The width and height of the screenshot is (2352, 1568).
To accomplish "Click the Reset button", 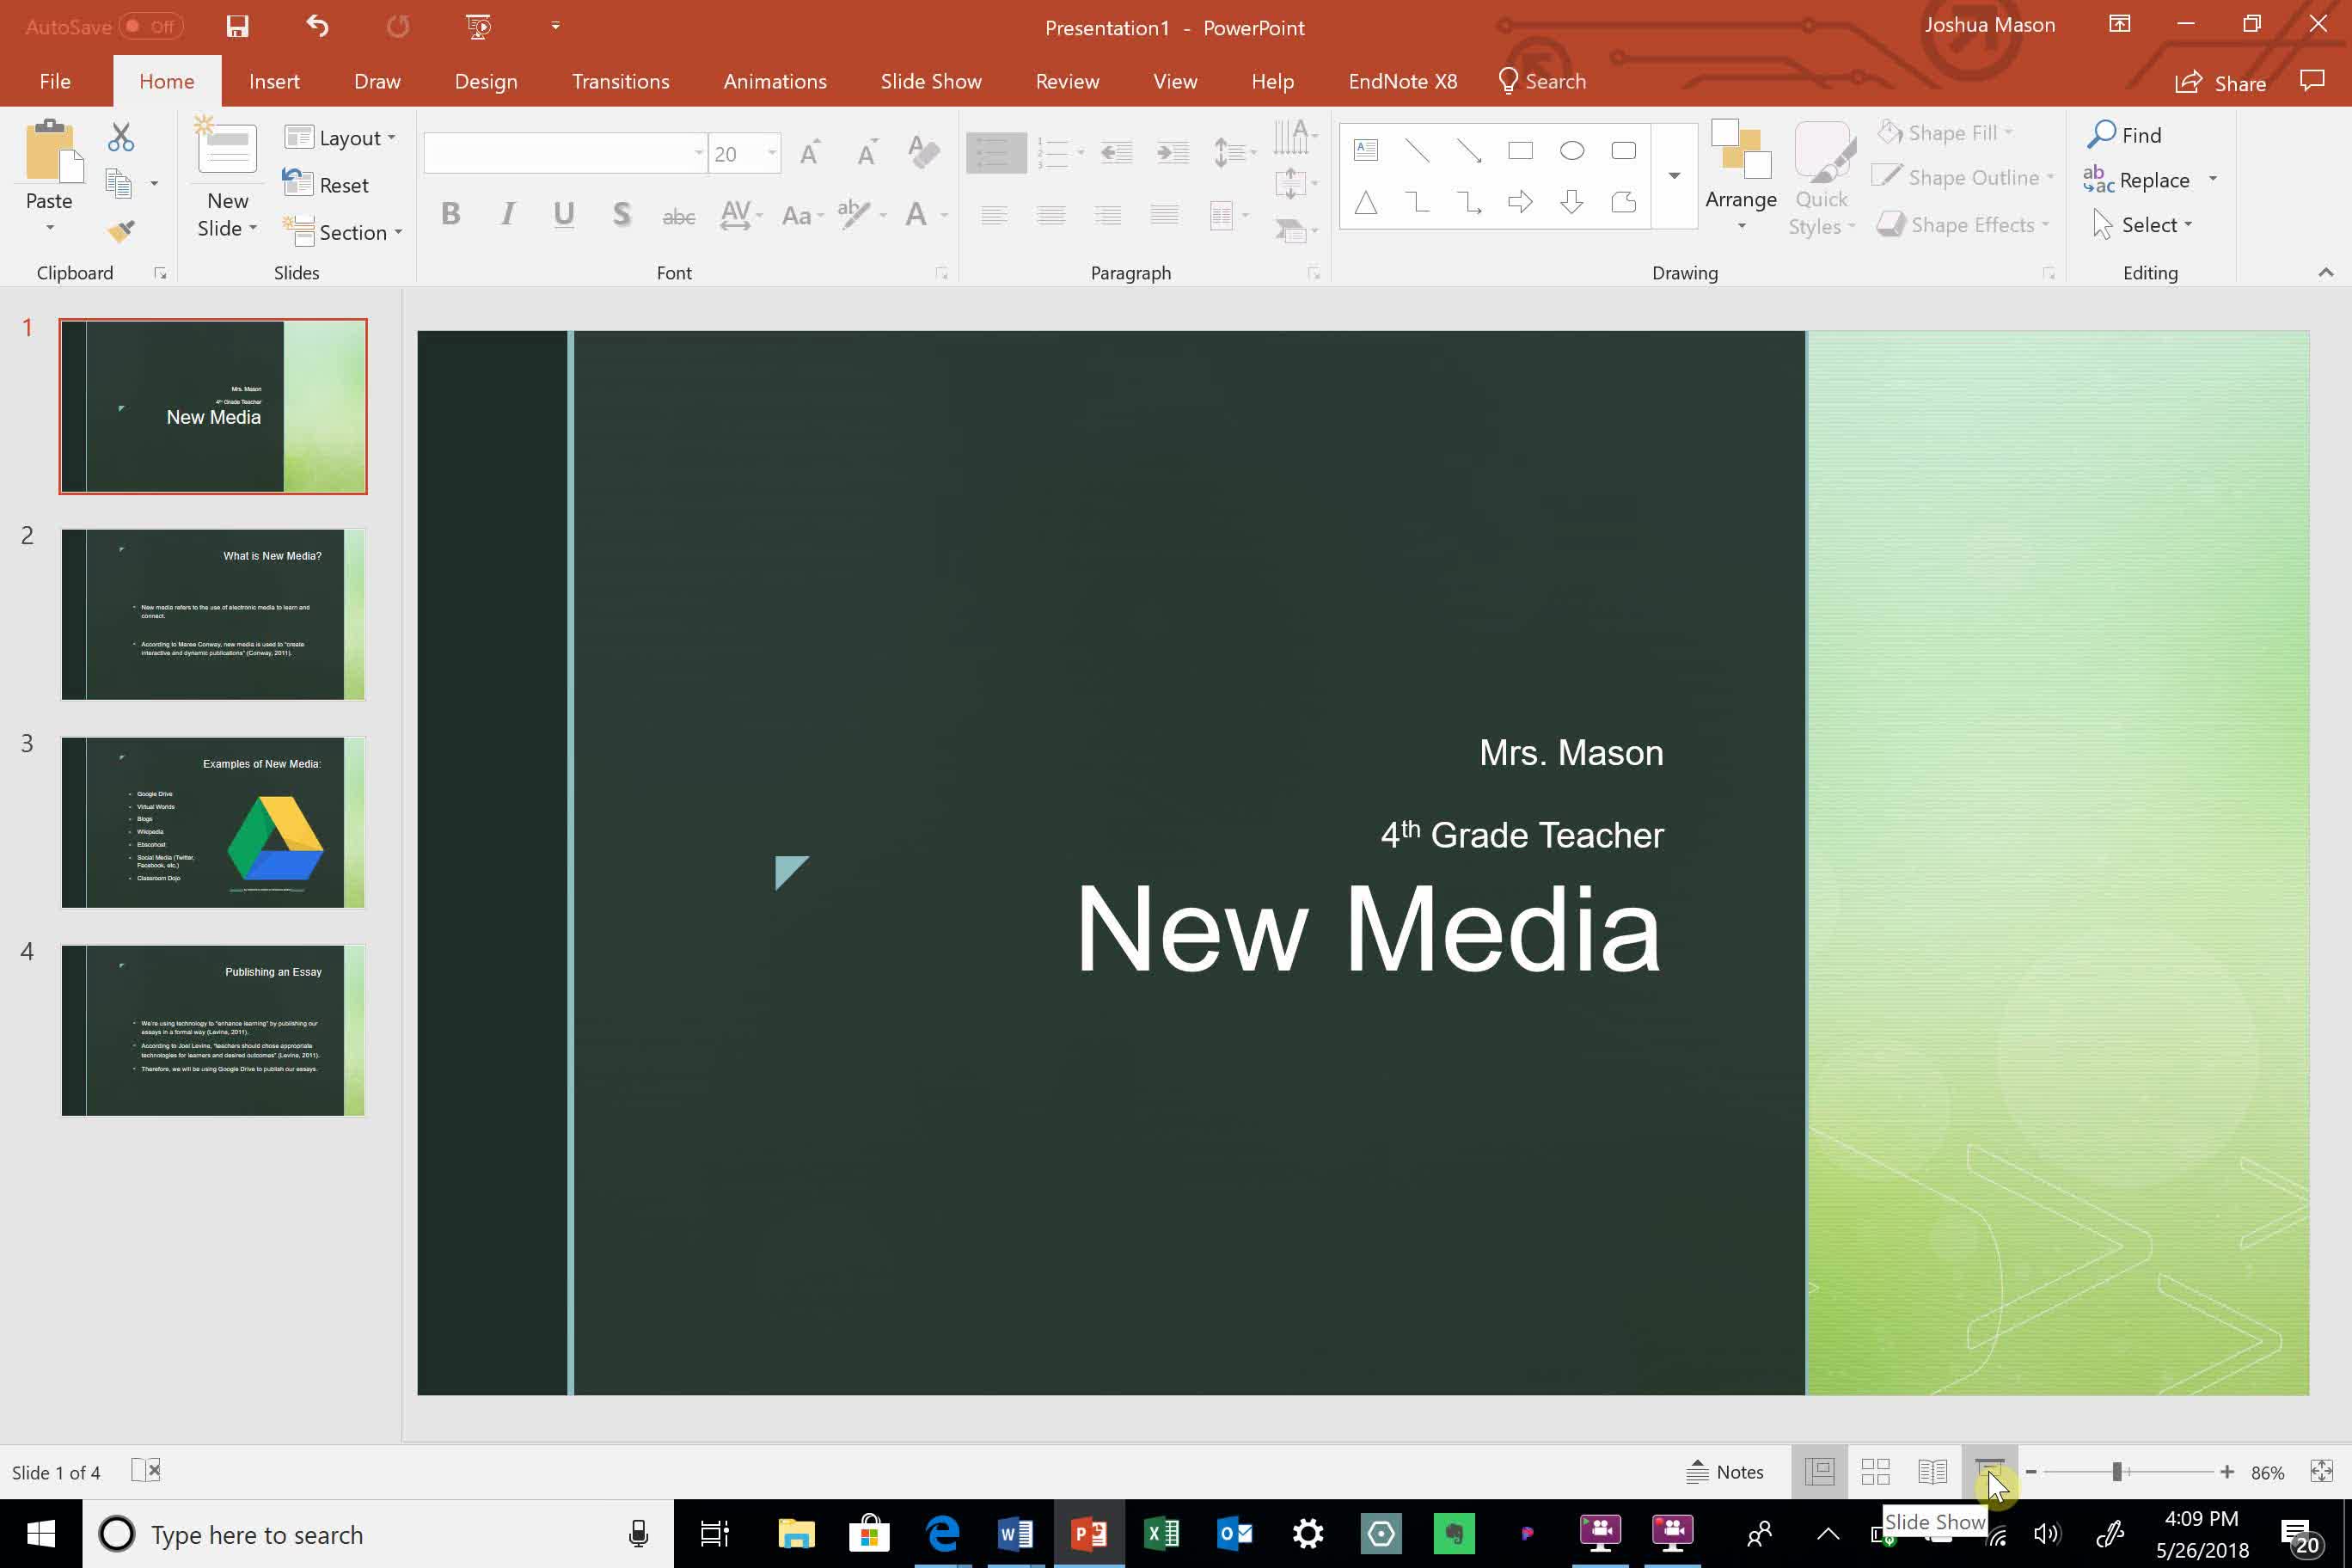I will pyautogui.click(x=343, y=184).
